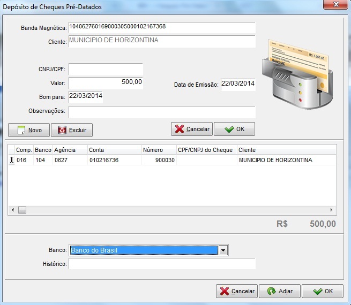This screenshot has height=305, width=351.
Task: Select the Banco do Brasil combo box field
Action: [144, 250]
